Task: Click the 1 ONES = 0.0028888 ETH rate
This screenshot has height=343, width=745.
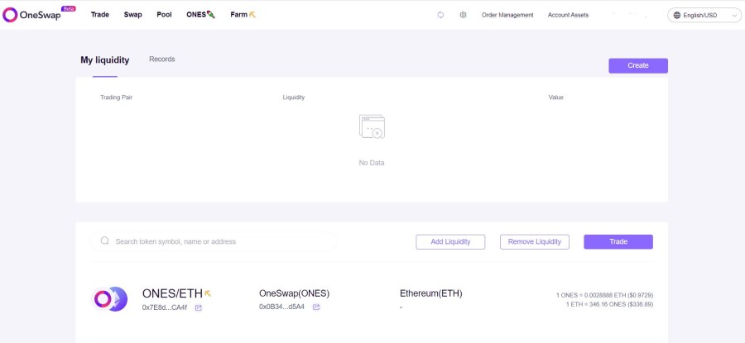Action: (605, 295)
